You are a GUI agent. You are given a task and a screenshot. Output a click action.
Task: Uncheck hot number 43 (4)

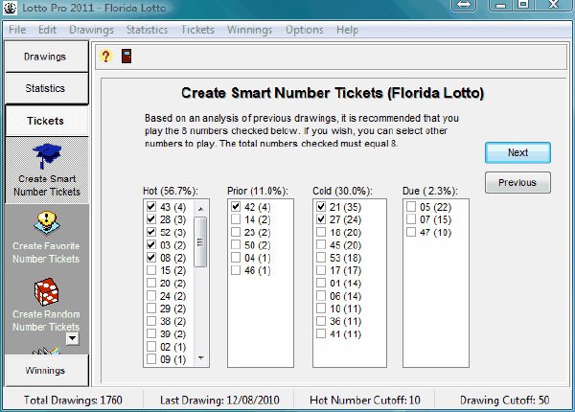click(x=151, y=207)
